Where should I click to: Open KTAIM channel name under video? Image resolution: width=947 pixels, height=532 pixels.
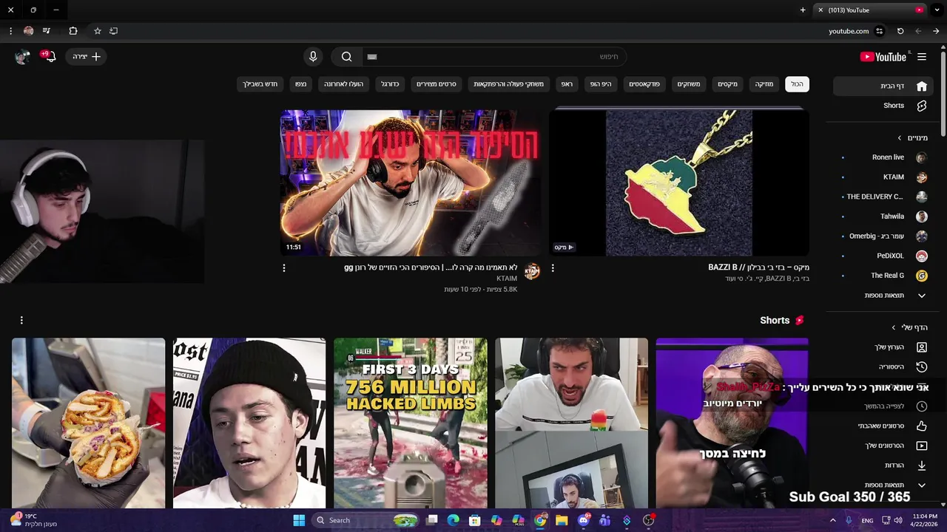[x=507, y=279]
